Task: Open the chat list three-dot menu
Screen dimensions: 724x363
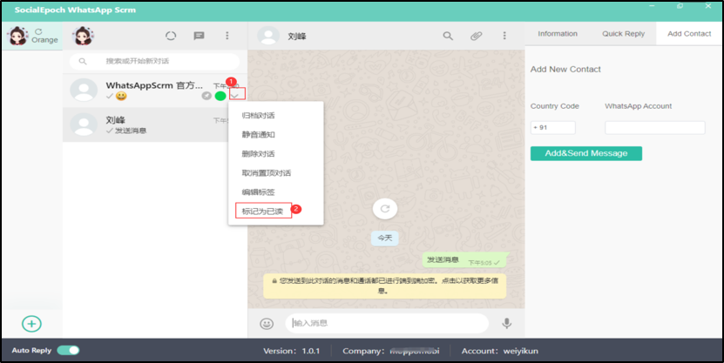Action: click(227, 36)
